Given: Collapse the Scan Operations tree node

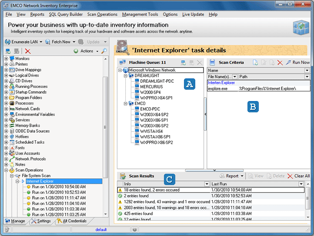Looking at the screenshot, I should 7,170.
